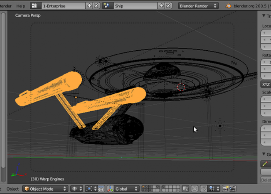Open the Object menu in viewport header
This screenshot has width=271, height=194.
[12, 189]
